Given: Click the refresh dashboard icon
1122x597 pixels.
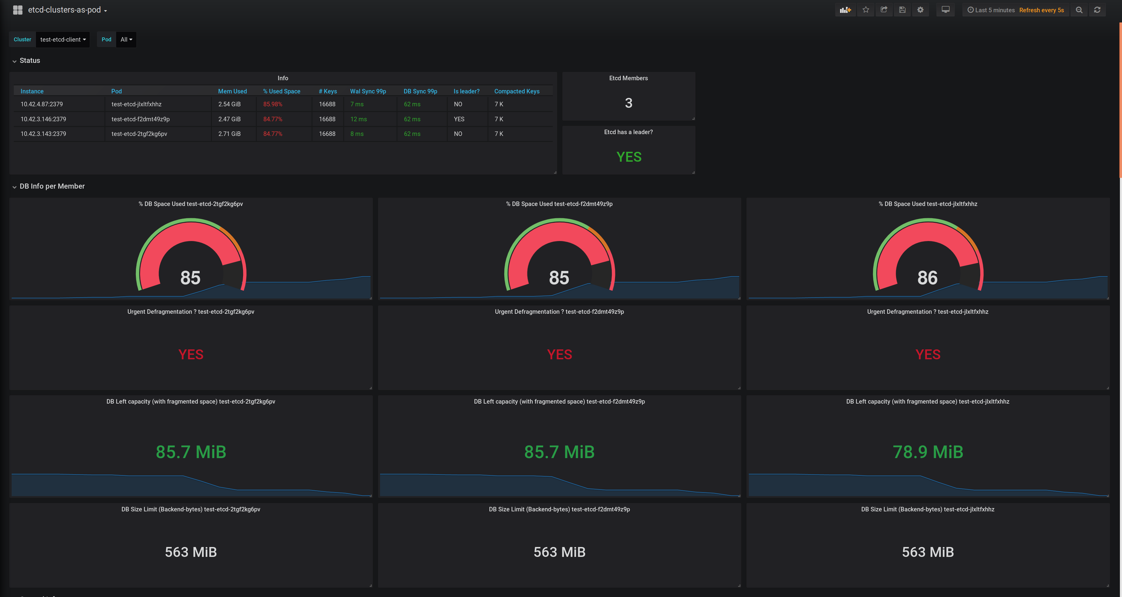Looking at the screenshot, I should point(1097,10).
